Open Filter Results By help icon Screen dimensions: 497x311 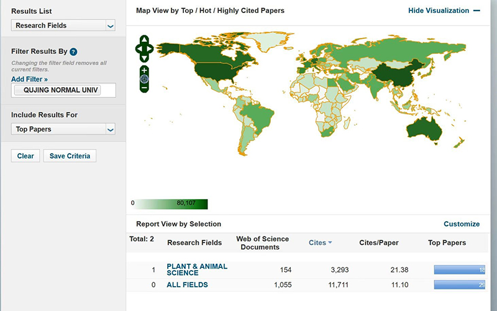(x=73, y=52)
